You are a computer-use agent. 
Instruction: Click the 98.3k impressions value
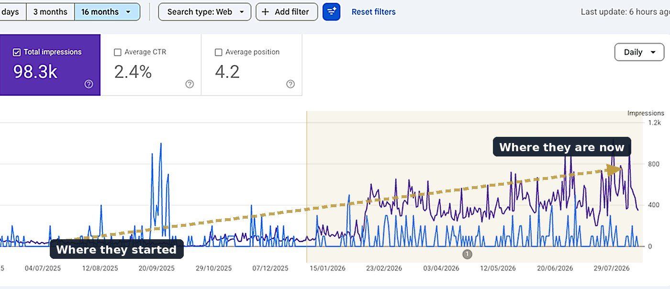(35, 72)
